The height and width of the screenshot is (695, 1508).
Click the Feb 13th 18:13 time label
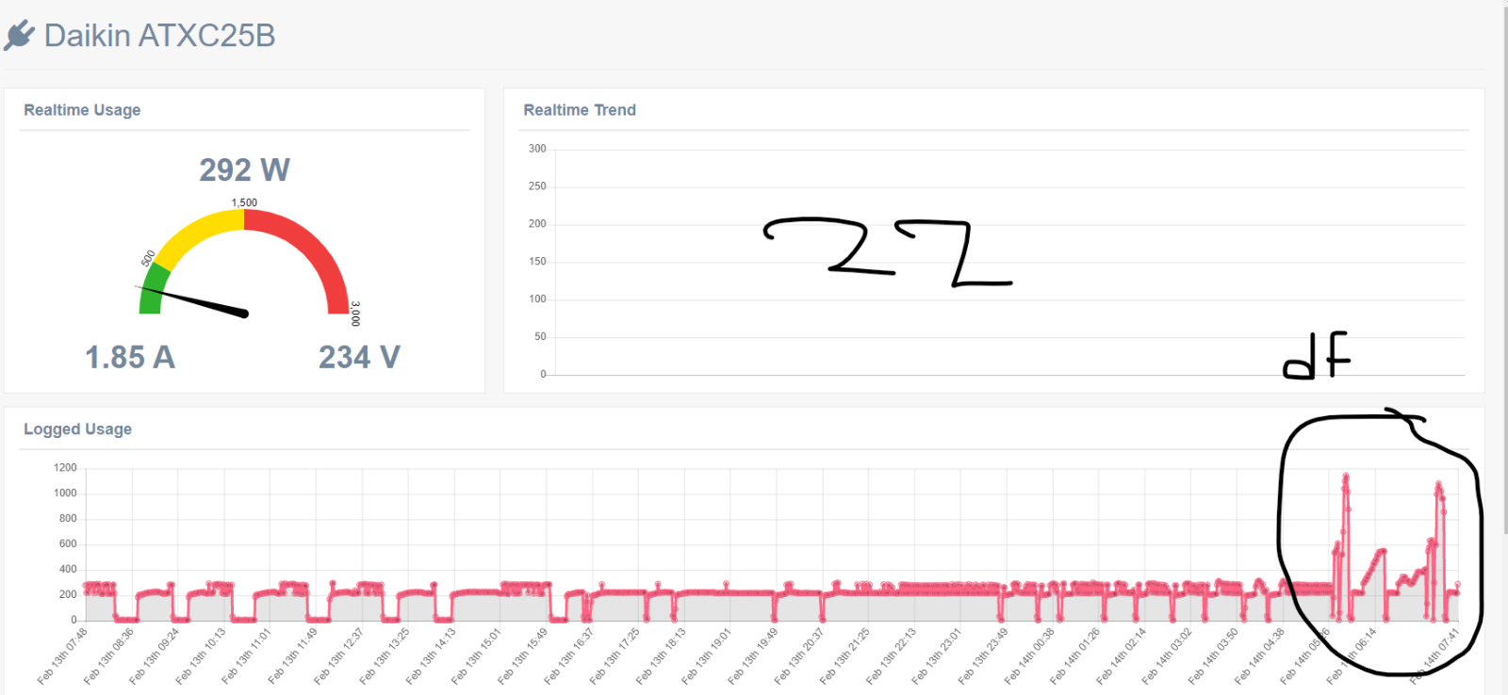click(662, 656)
